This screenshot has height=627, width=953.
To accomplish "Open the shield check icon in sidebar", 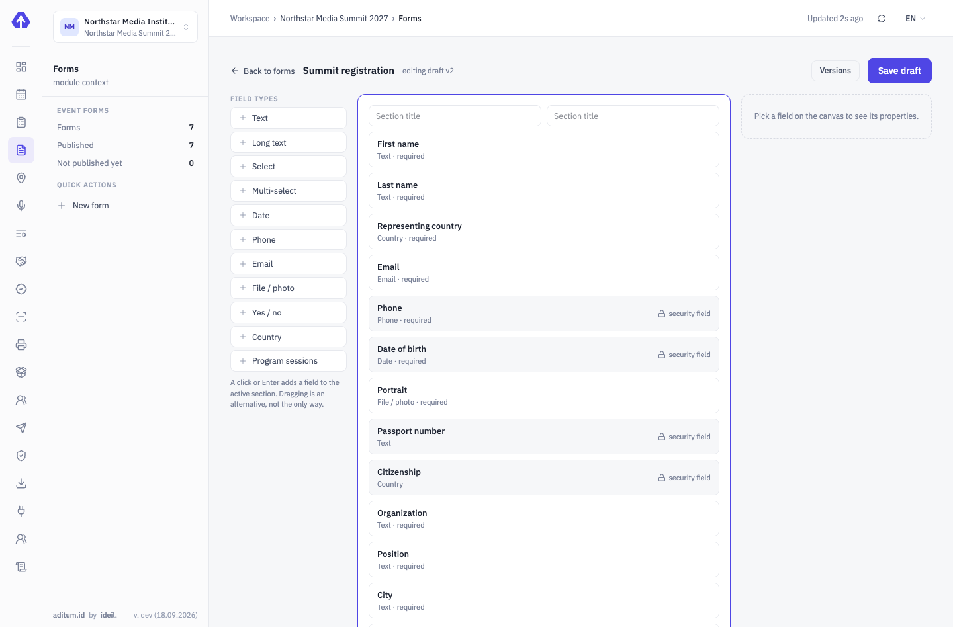I will coord(21,456).
